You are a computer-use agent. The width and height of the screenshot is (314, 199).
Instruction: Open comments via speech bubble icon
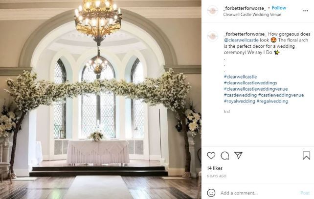click(x=224, y=156)
